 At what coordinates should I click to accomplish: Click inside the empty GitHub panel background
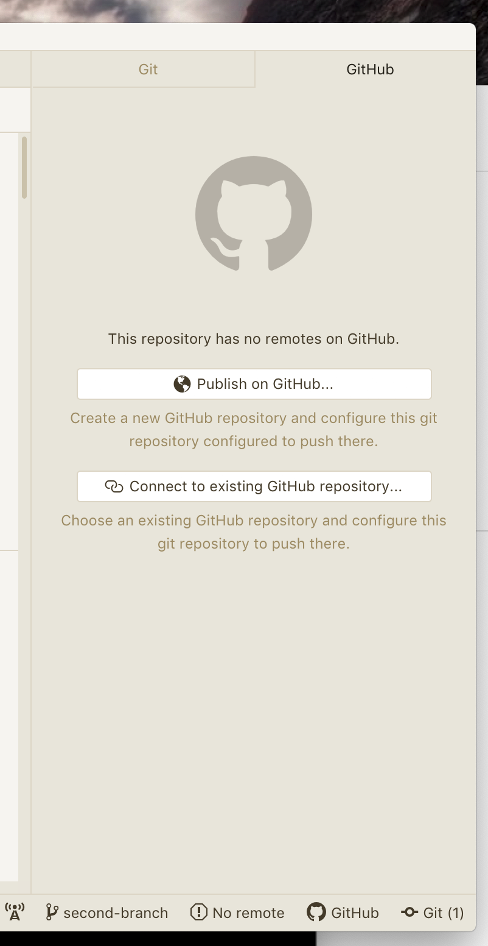click(253, 701)
